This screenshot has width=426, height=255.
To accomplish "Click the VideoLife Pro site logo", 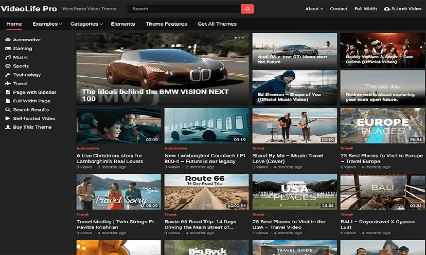I will tap(29, 9).
